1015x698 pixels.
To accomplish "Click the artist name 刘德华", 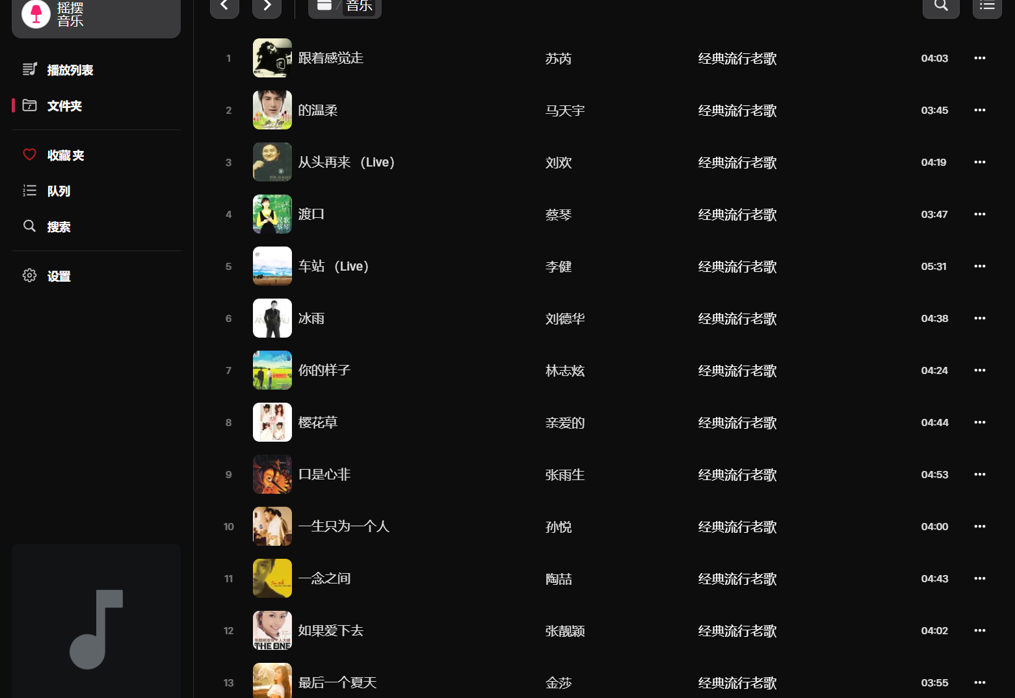I will click(565, 319).
